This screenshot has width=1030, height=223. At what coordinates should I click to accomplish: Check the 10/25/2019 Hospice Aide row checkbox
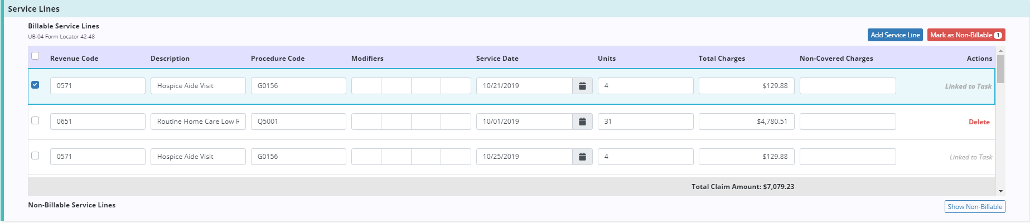coord(35,156)
